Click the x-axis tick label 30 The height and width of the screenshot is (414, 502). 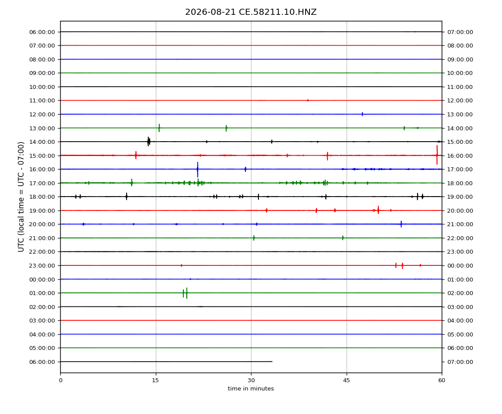pyautogui.click(x=251, y=380)
